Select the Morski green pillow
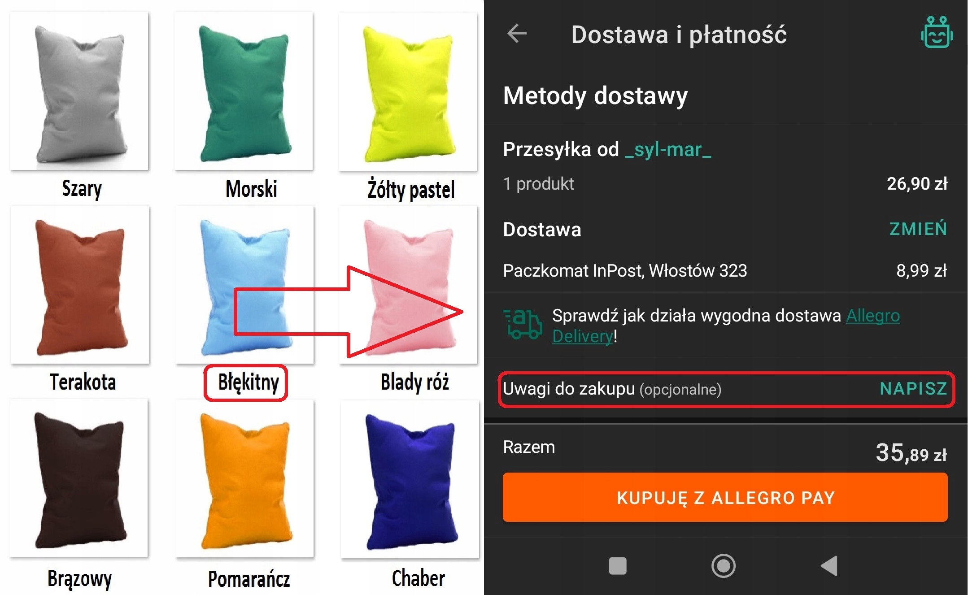The image size is (968, 595). coord(244,91)
